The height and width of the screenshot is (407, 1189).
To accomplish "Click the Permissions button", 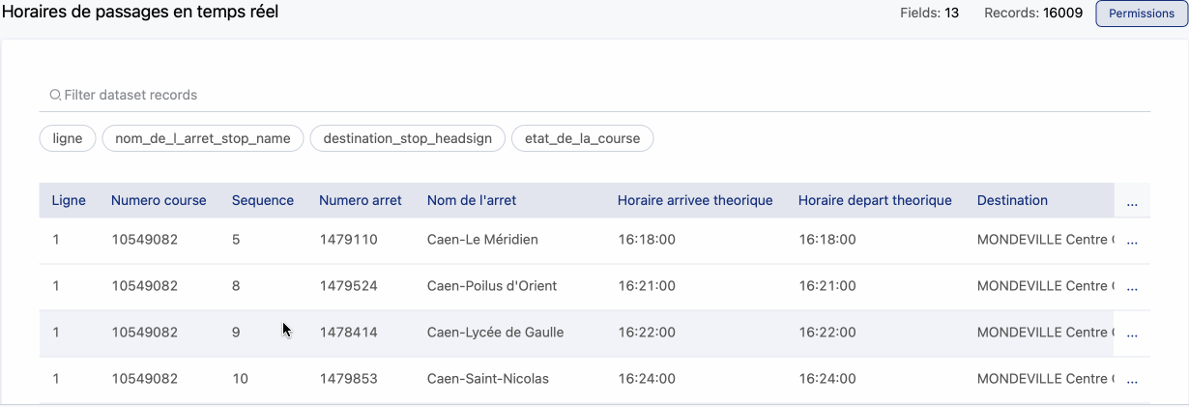I will [x=1141, y=14].
